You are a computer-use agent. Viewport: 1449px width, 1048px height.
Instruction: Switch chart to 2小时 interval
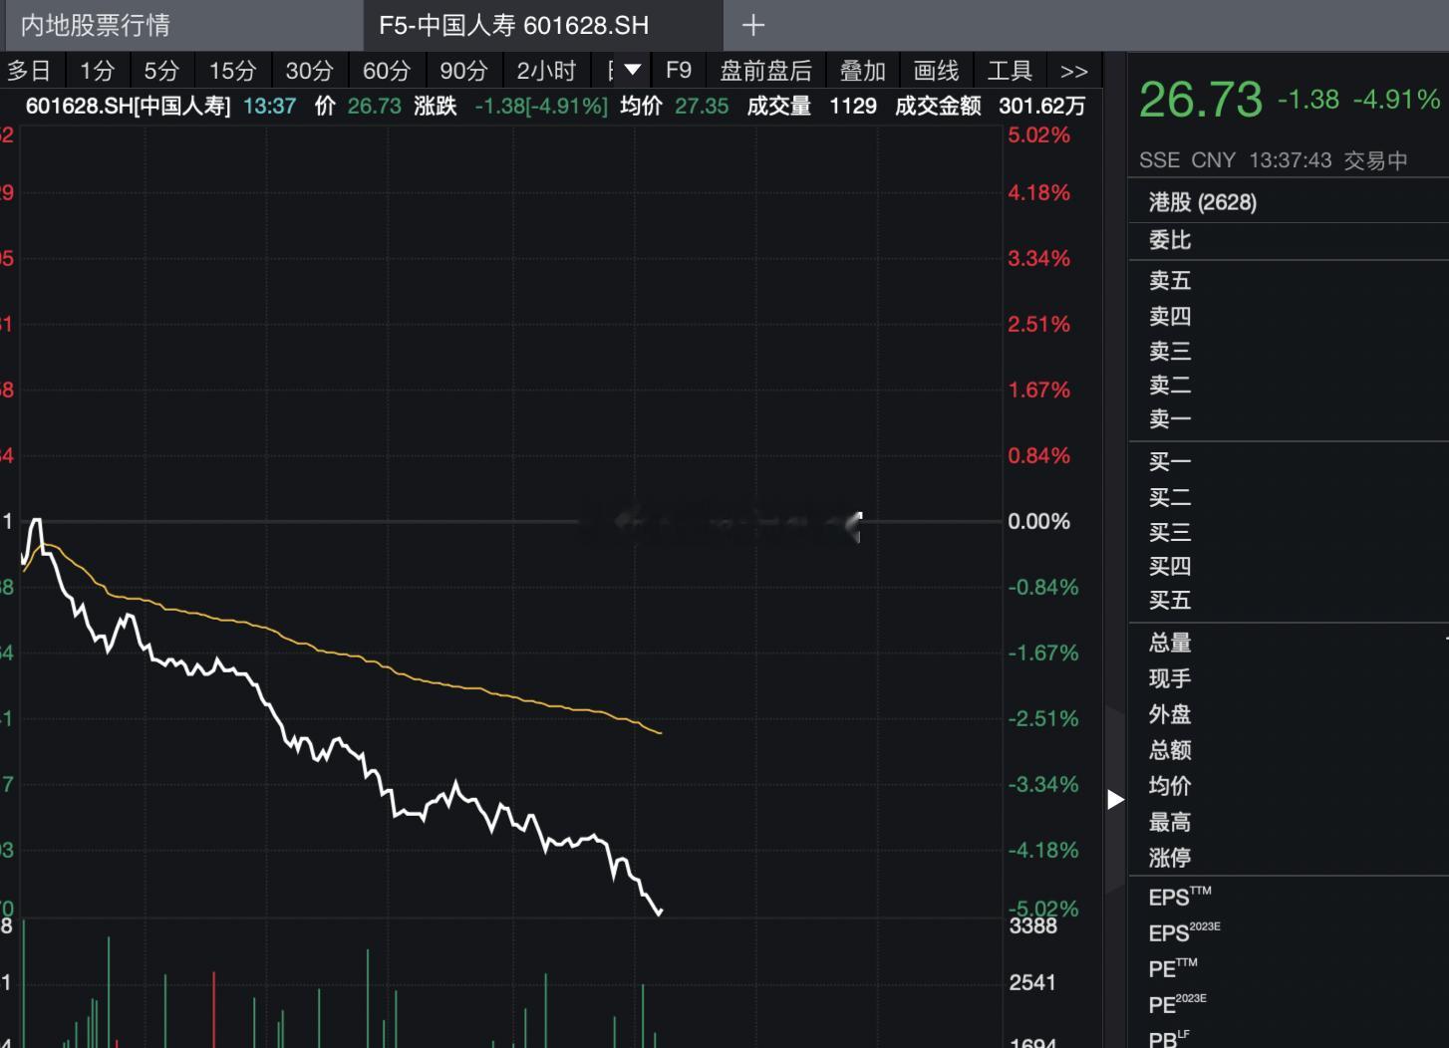(546, 71)
